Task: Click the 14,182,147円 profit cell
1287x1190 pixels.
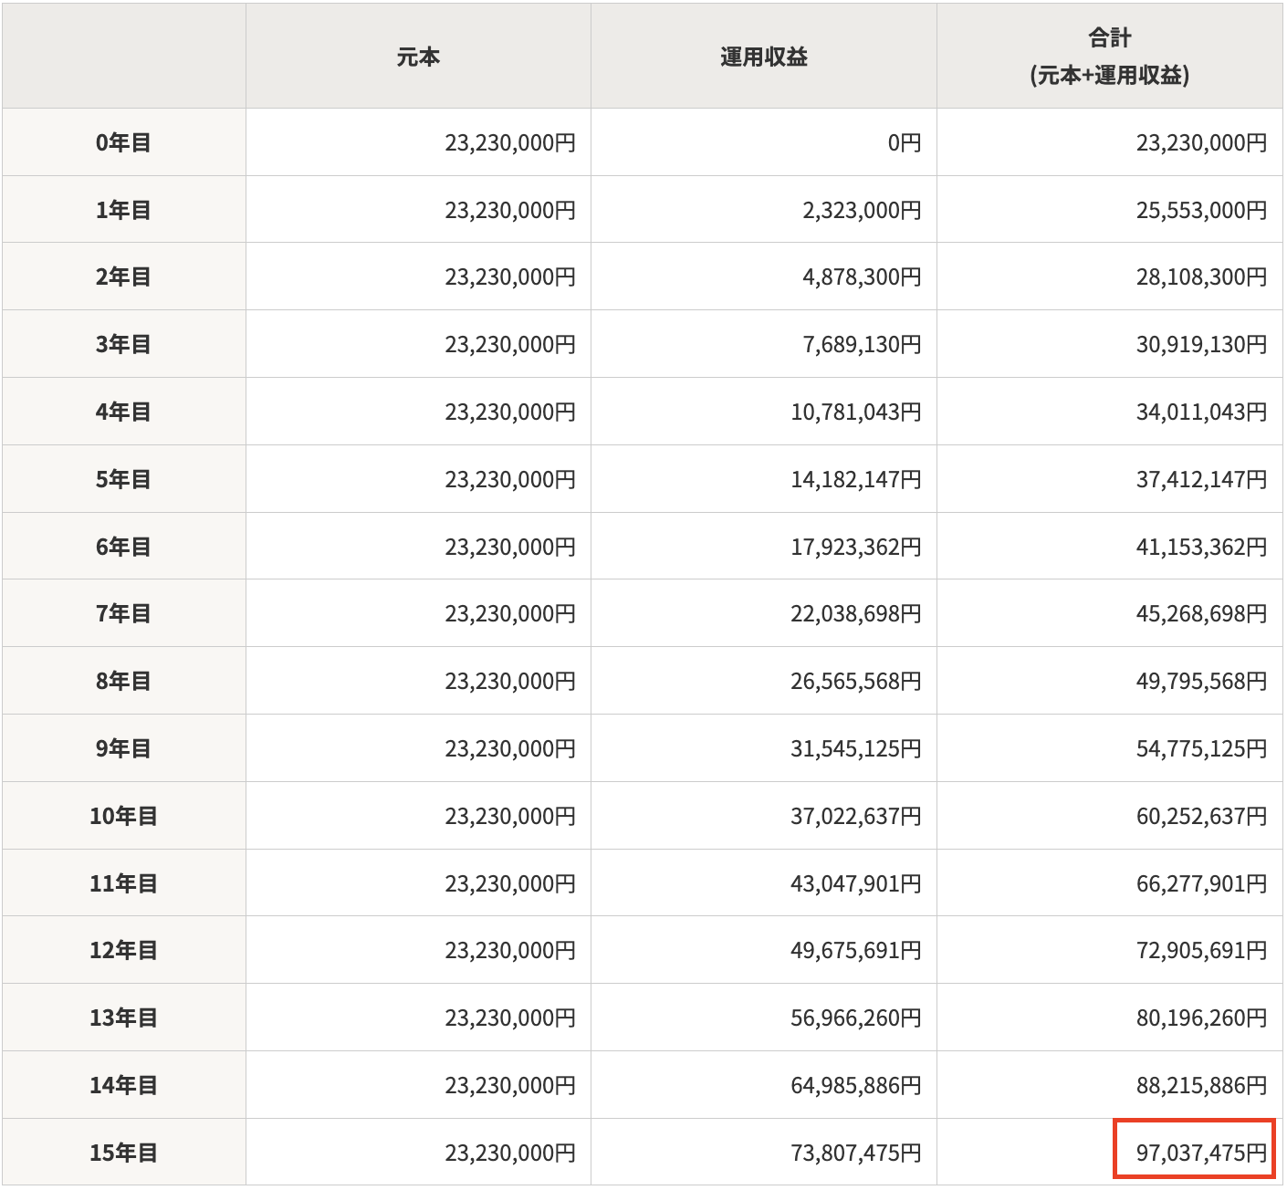Action: (855, 479)
